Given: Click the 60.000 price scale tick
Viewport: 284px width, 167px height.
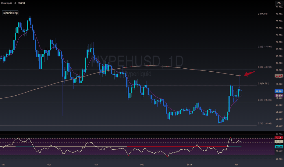Looking at the screenshot, I should 279,14.
